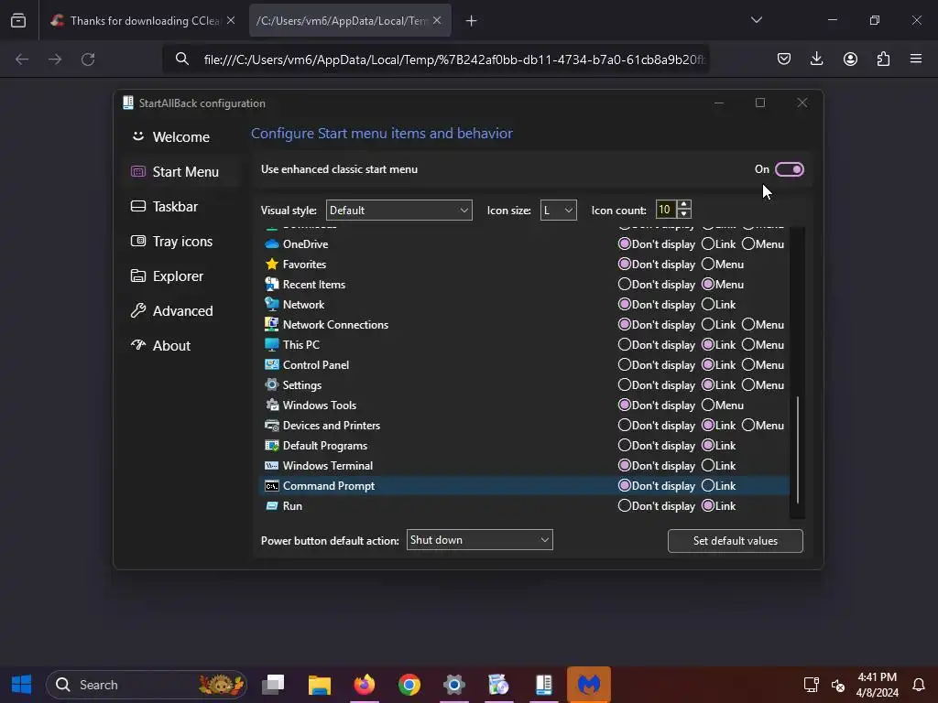This screenshot has width=938, height=703.
Task: Click the Windows Tools icon
Action: point(271,406)
